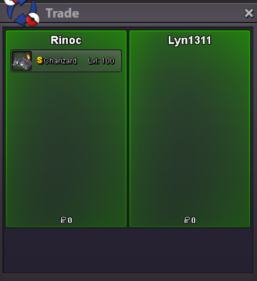The height and width of the screenshot is (281, 257).
Task: Click the gold shiny S badge icon
Action: 40,60
